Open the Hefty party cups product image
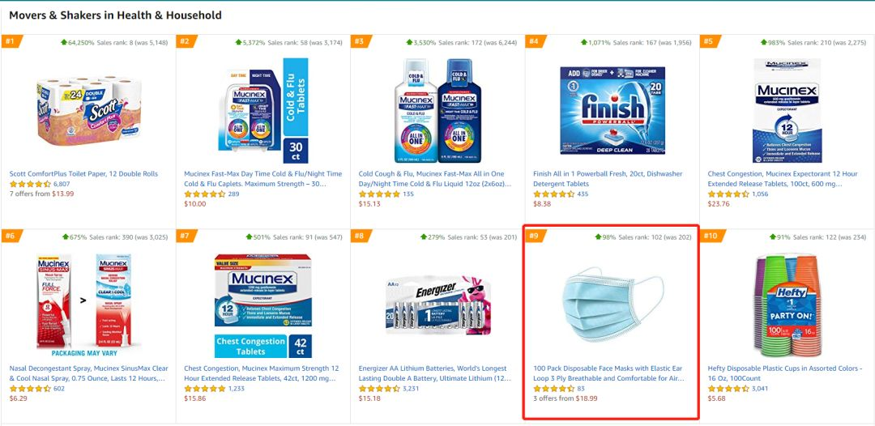The width and height of the screenshot is (875, 426). point(787,305)
